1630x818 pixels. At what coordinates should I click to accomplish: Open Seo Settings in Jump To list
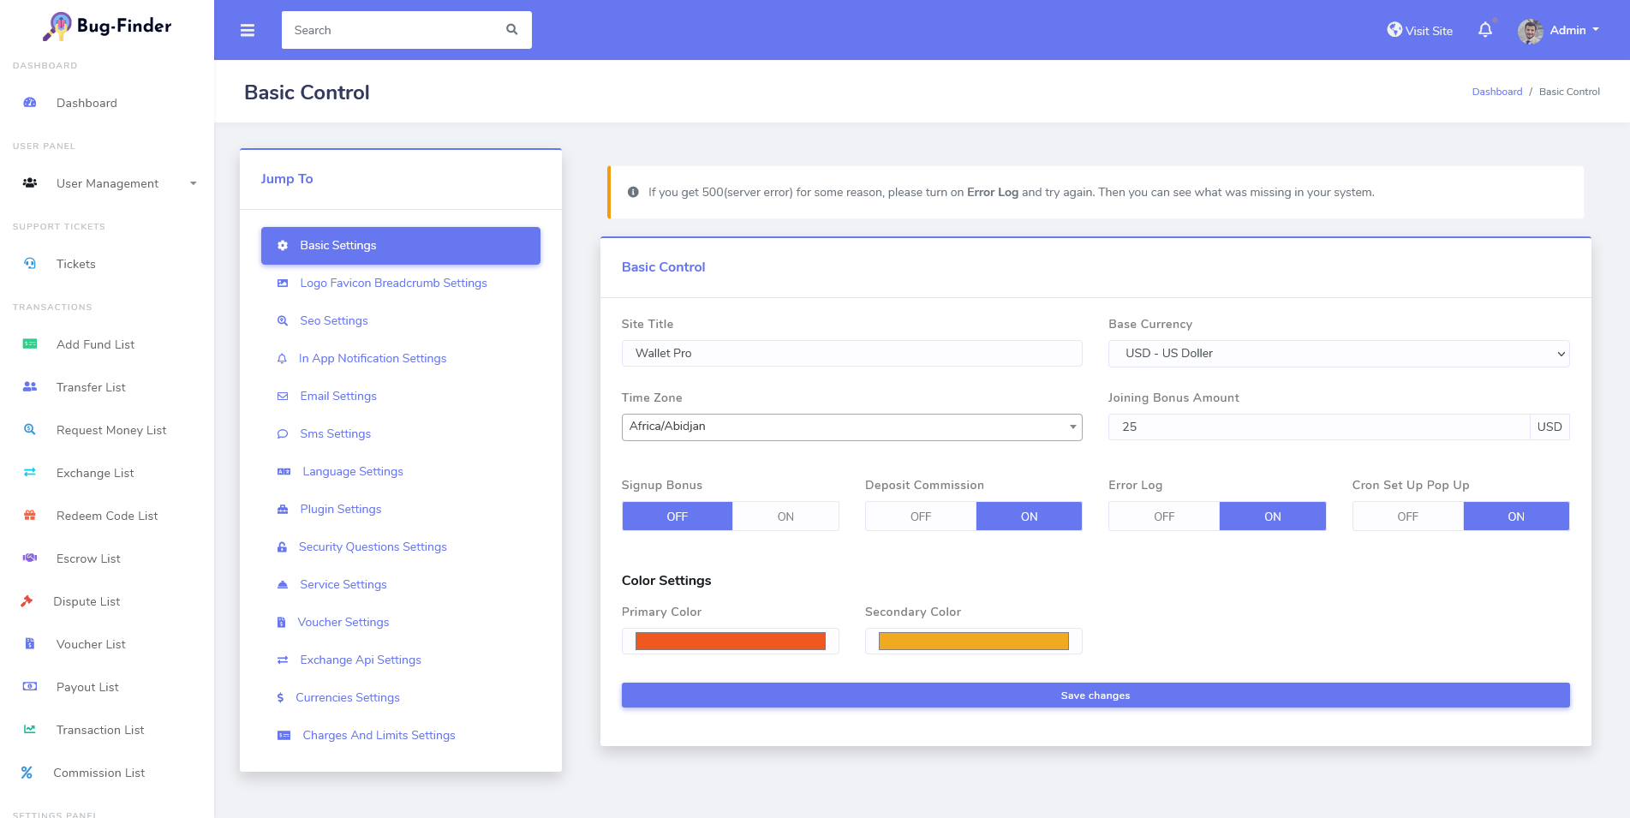pos(333,320)
